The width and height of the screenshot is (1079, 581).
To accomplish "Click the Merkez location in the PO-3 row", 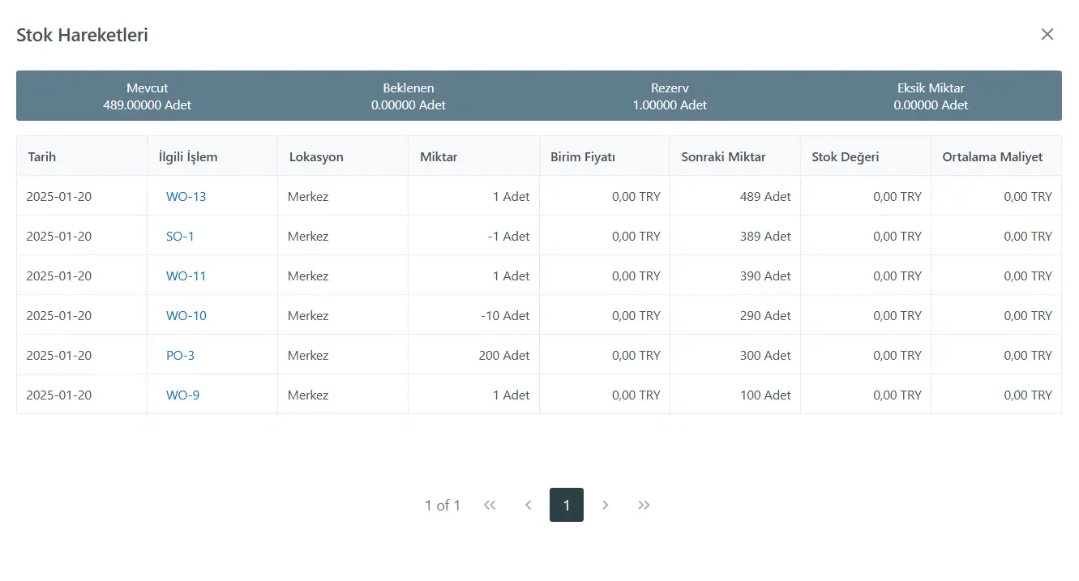I will (x=308, y=355).
